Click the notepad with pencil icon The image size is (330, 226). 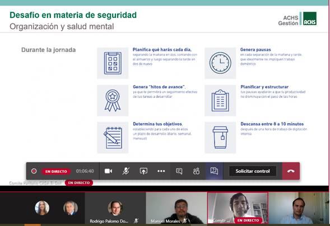113,138
